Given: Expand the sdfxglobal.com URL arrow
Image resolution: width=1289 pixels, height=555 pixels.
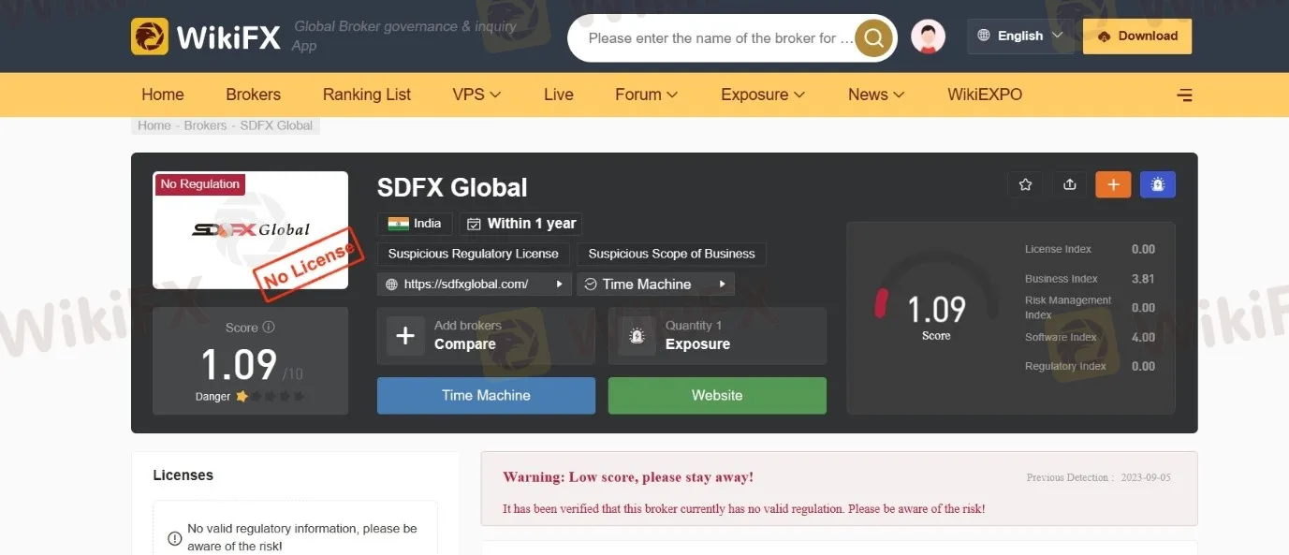Looking at the screenshot, I should click(560, 284).
